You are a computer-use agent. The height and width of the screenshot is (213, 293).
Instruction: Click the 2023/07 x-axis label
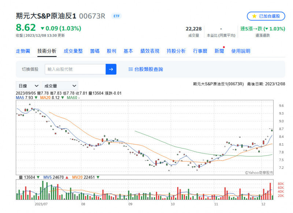pyautogui.click(x=41, y=204)
